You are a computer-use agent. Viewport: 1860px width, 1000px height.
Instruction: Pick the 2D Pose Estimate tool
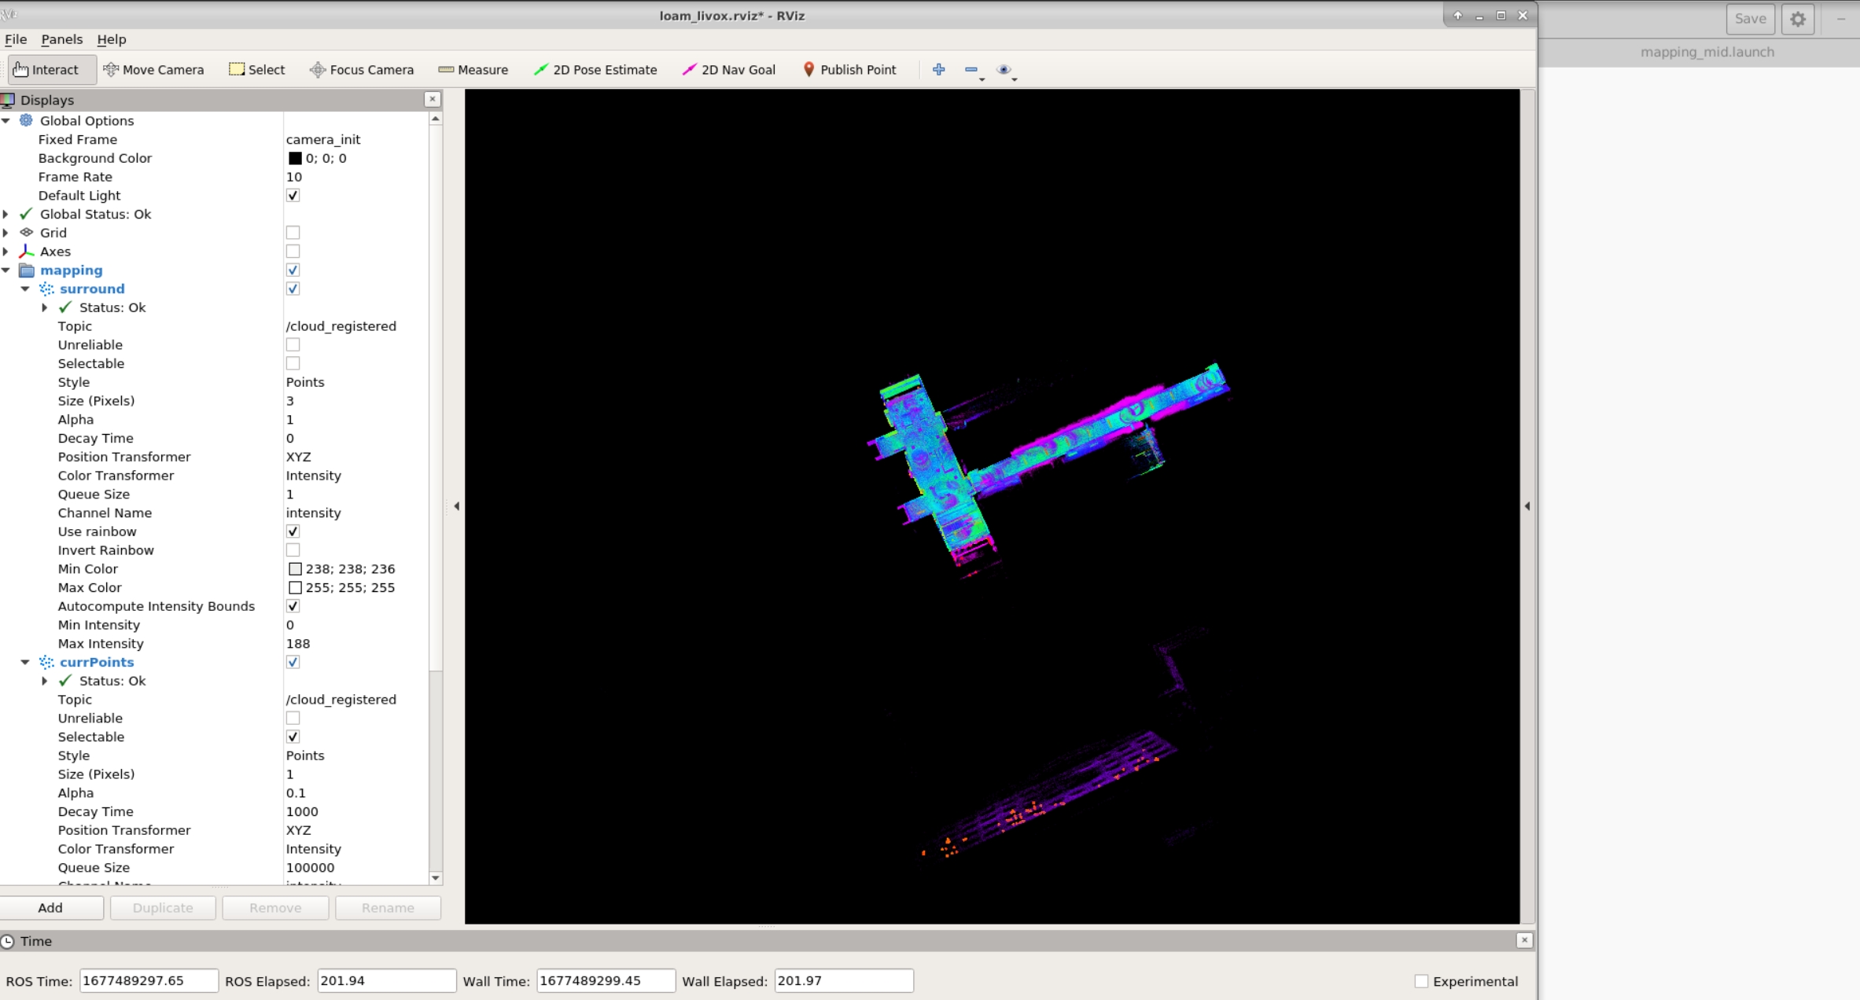[595, 70]
